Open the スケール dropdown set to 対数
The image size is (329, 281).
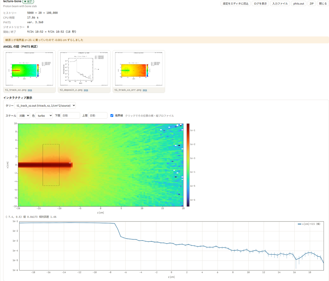tap(23, 116)
